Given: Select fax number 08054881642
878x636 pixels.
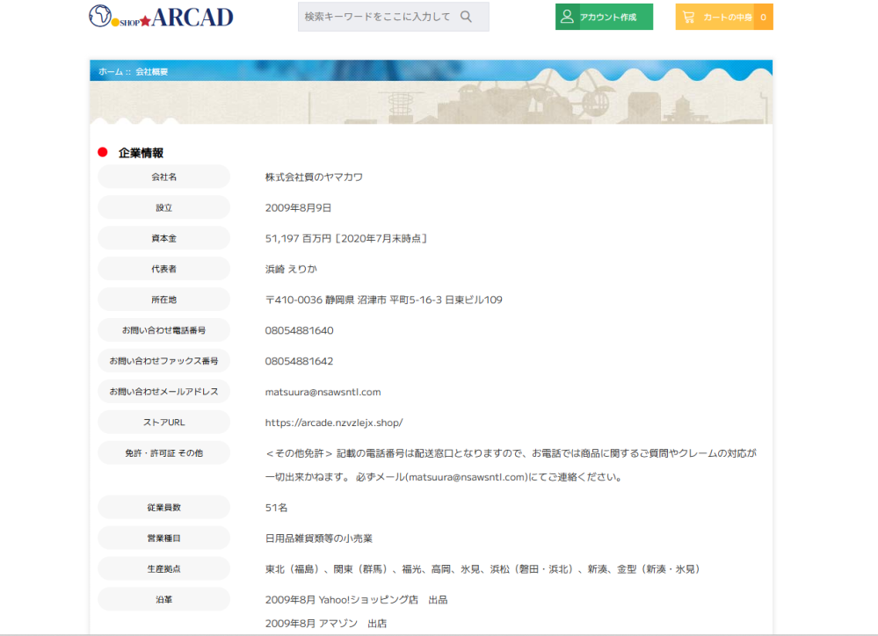Looking at the screenshot, I should pos(299,361).
